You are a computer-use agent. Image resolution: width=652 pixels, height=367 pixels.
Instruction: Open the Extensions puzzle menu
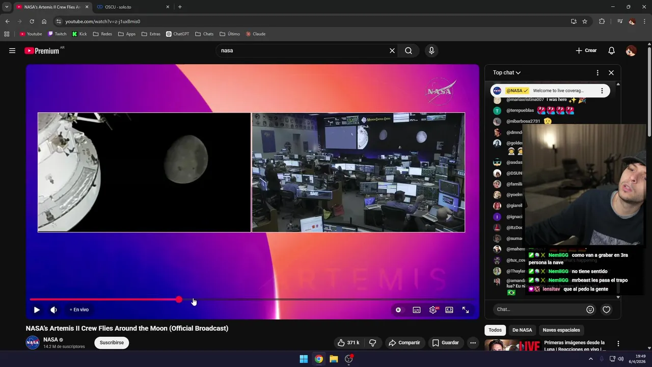(602, 21)
